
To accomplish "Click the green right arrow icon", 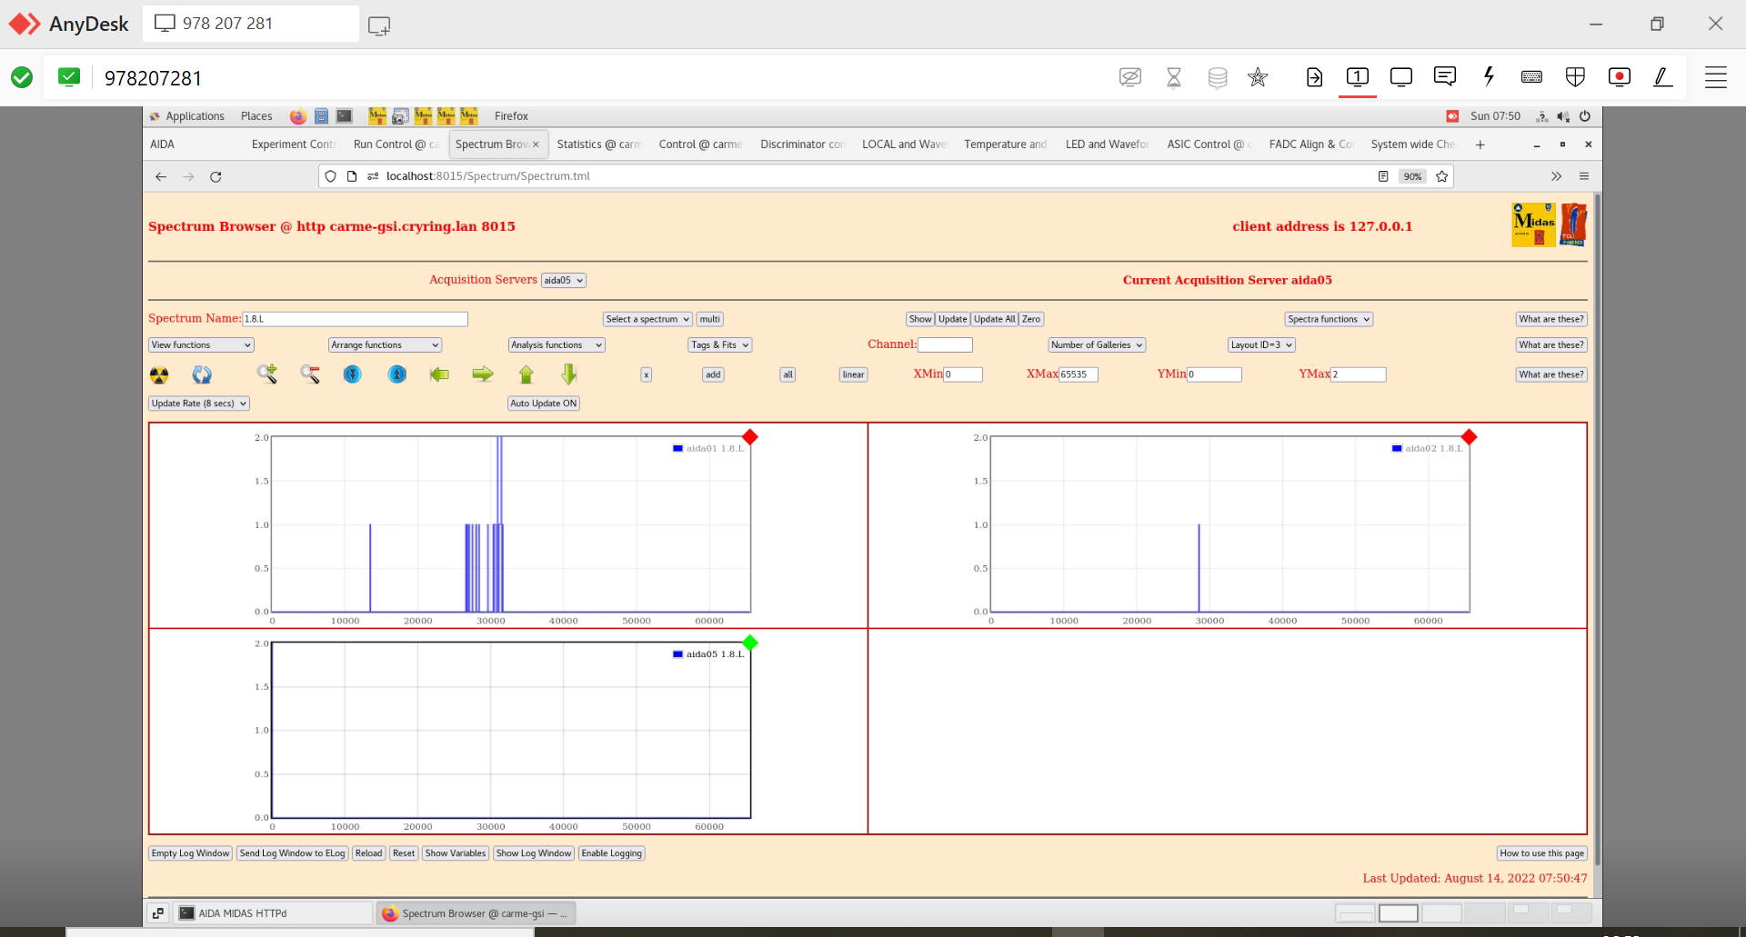I will point(483,374).
